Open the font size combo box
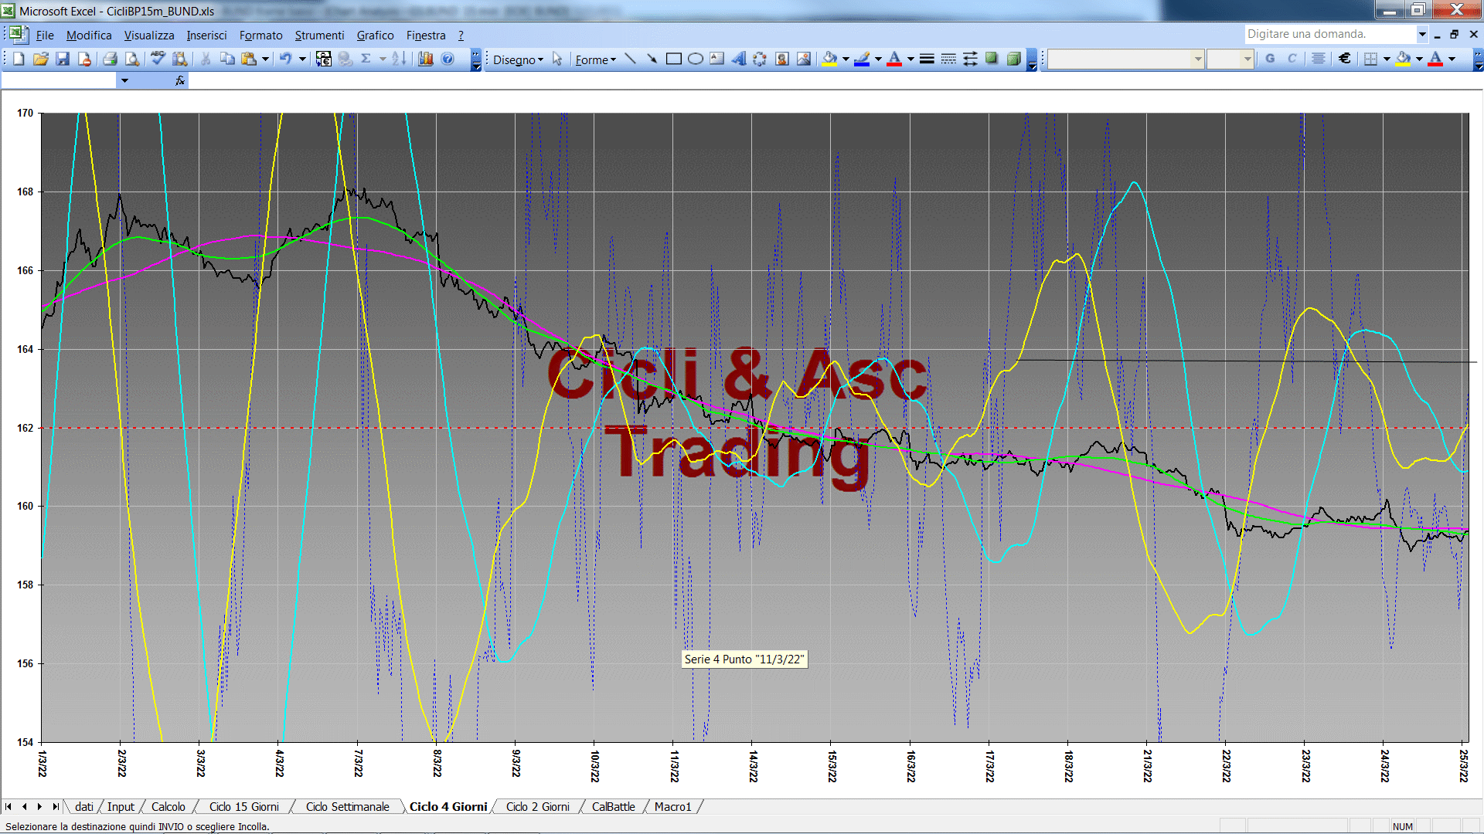1484x834 pixels. point(1230,59)
